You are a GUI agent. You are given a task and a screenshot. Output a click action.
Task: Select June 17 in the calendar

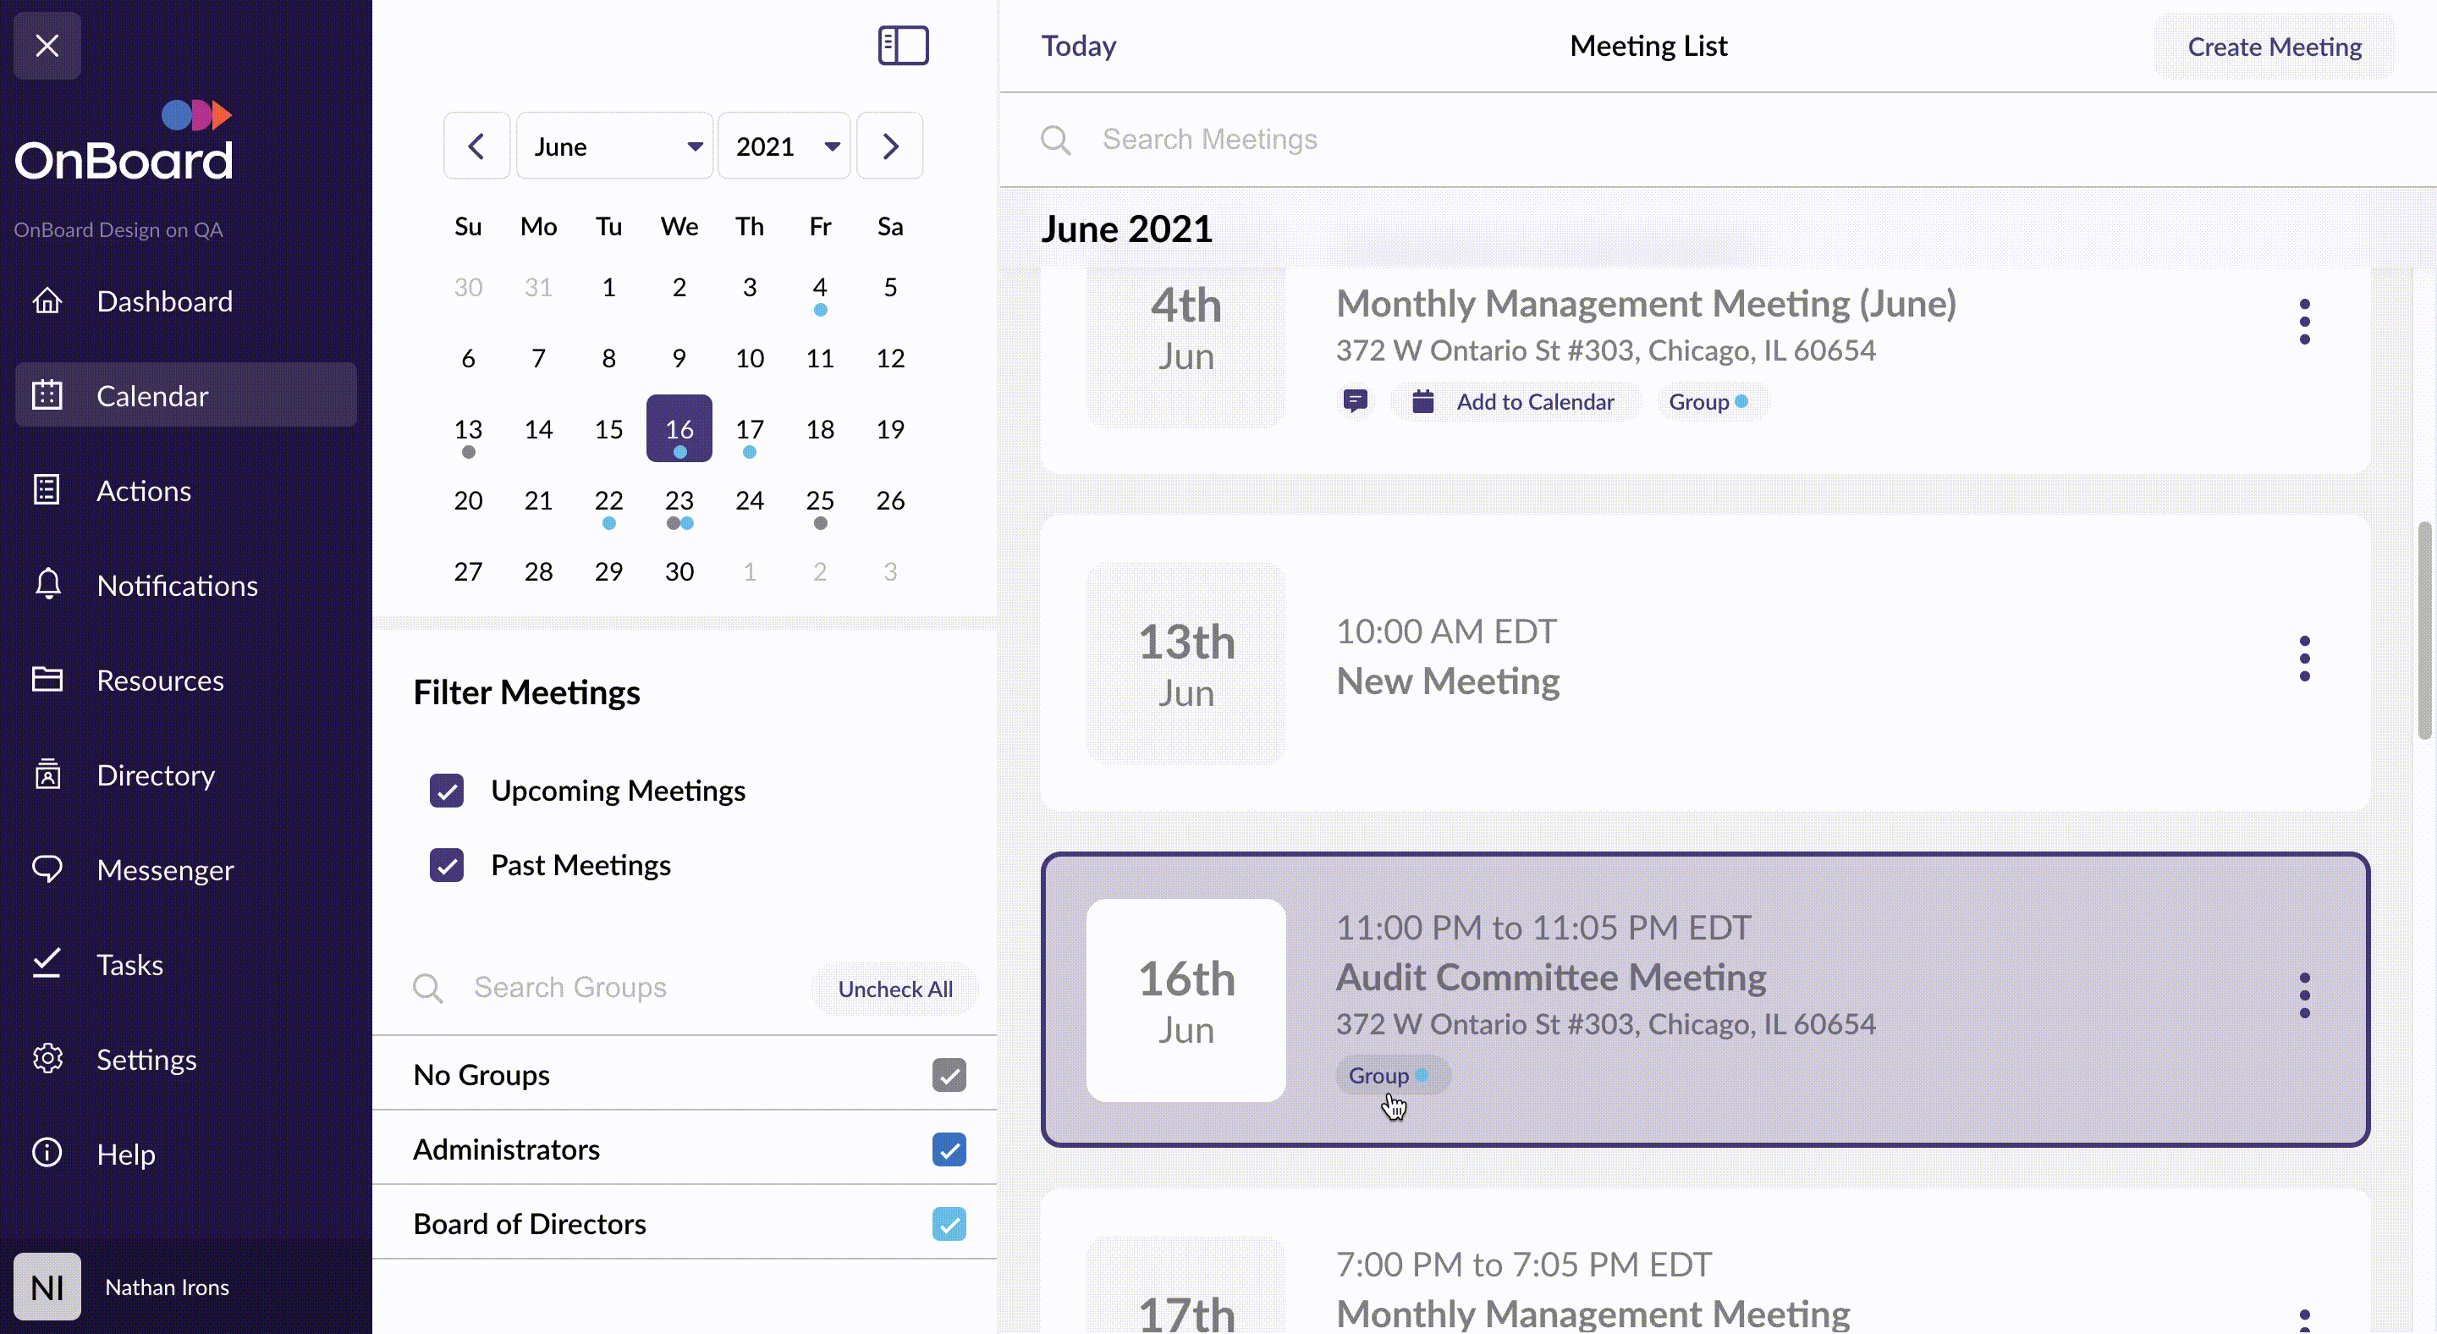749,428
